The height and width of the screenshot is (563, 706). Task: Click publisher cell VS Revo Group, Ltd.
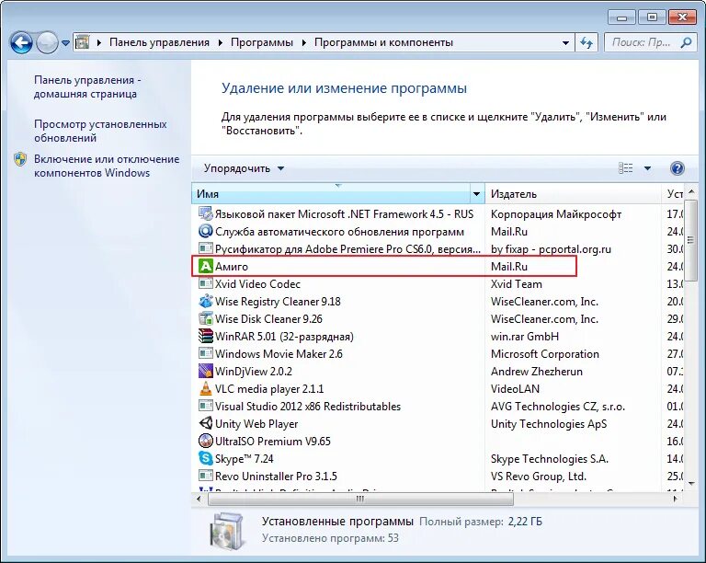click(x=539, y=477)
